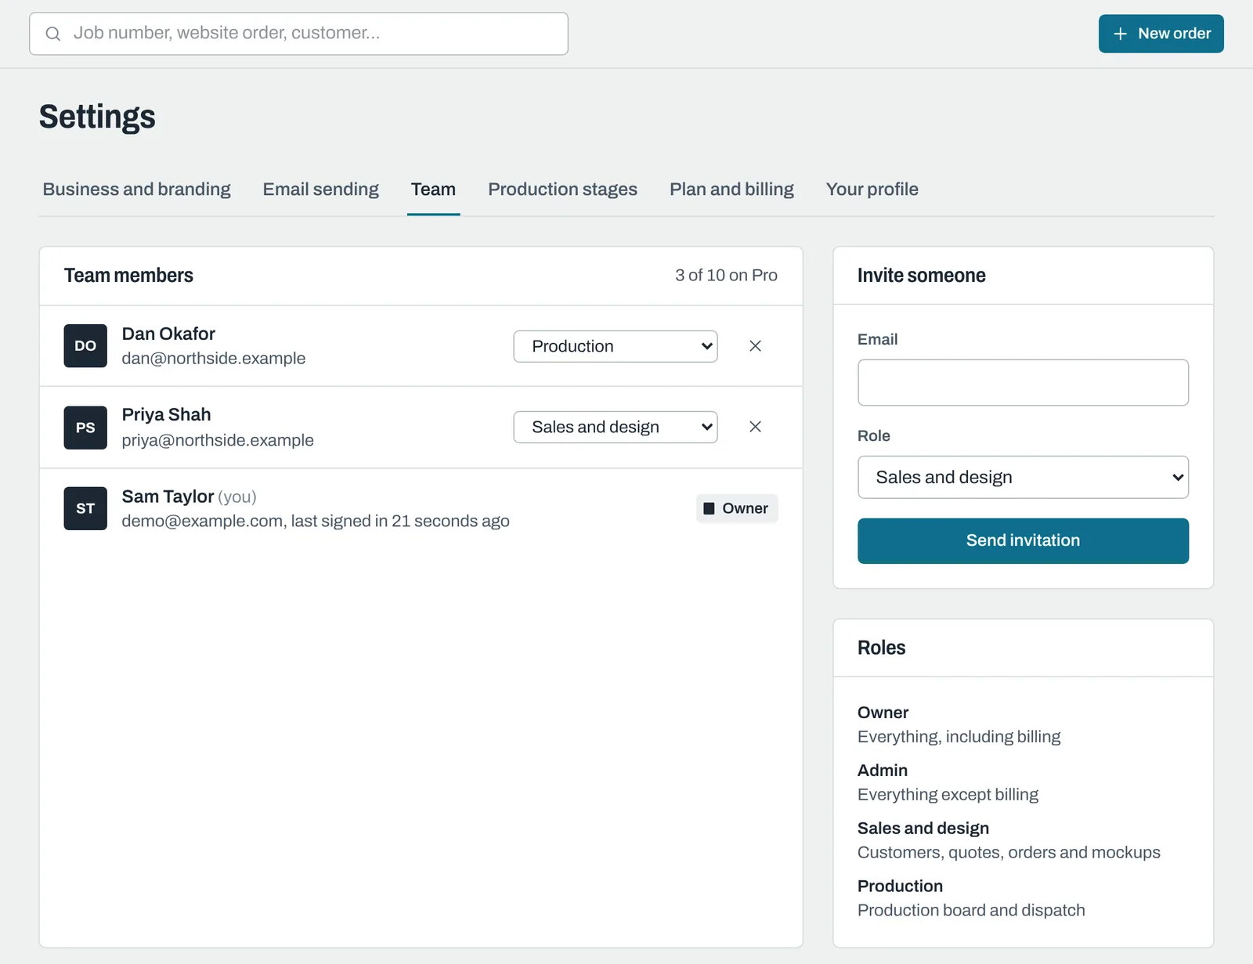Screen dimensions: 1253x964
Task: Click the Owner role description heading
Action: click(x=883, y=713)
